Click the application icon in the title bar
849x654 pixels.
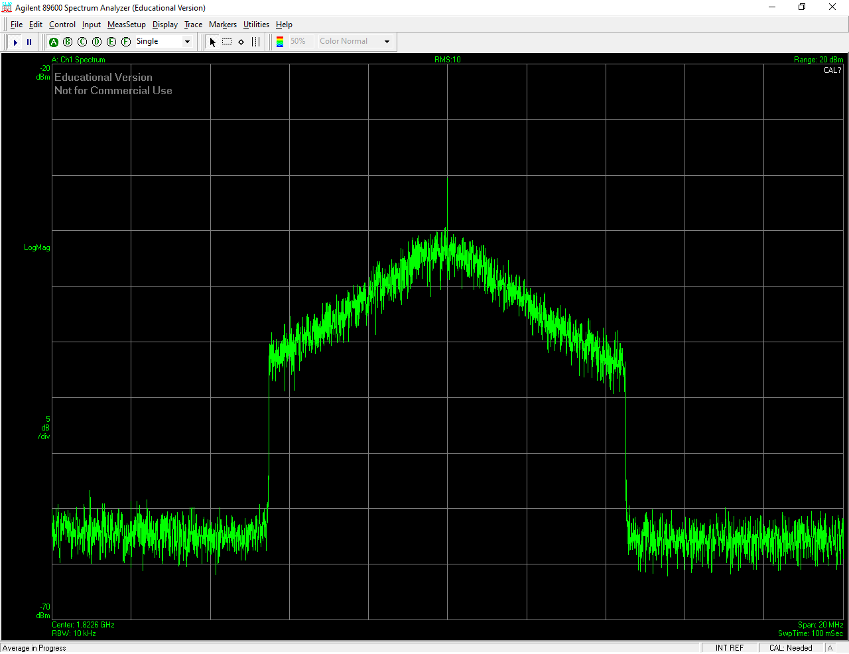[7, 7]
